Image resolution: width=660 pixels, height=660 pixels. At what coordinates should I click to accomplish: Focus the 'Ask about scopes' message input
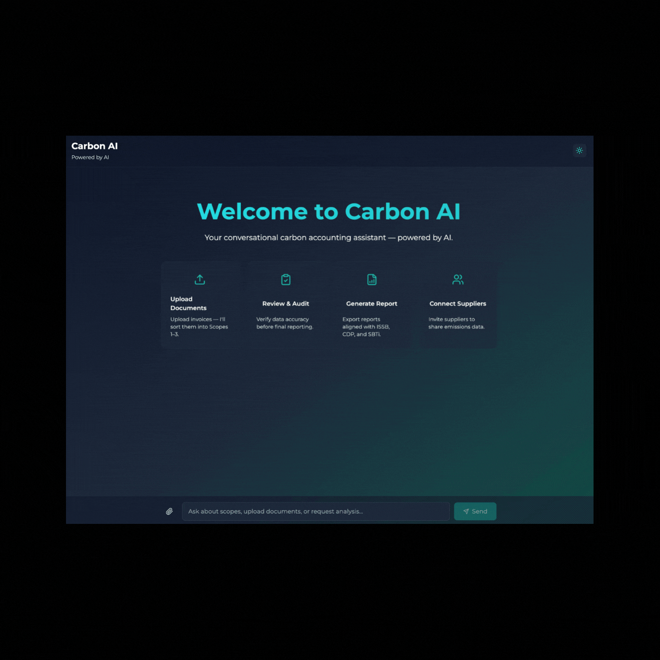(x=315, y=511)
